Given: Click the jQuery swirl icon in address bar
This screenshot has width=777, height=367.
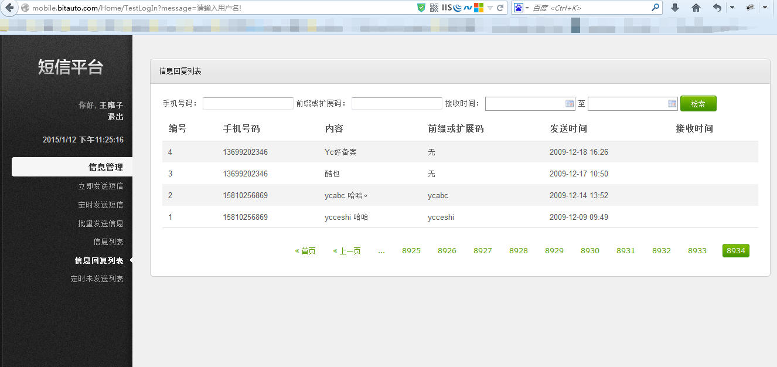Looking at the screenshot, I should click(458, 8).
